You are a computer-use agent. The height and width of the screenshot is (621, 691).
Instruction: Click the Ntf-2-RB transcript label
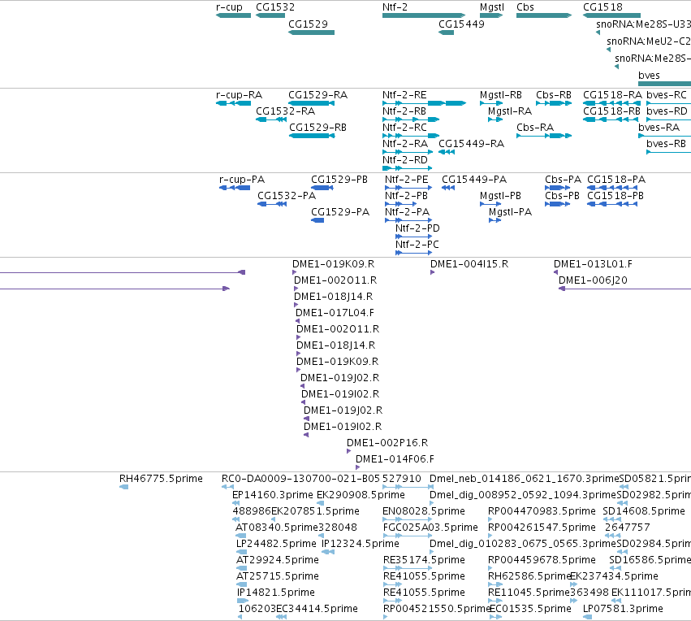[404, 111]
